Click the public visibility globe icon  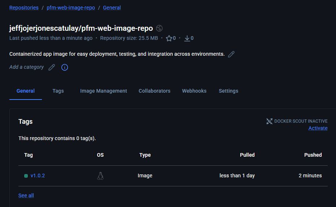(x=159, y=28)
